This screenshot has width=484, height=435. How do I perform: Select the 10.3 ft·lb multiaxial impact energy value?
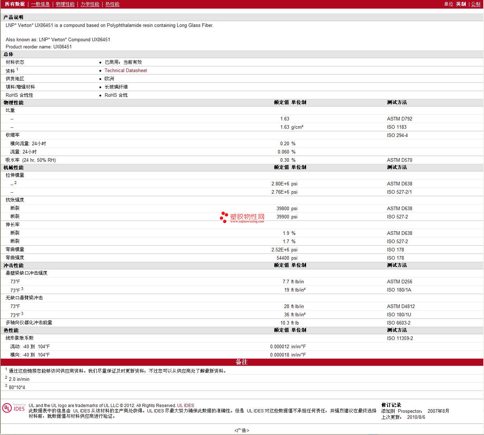pyautogui.click(x=290, y=323)
